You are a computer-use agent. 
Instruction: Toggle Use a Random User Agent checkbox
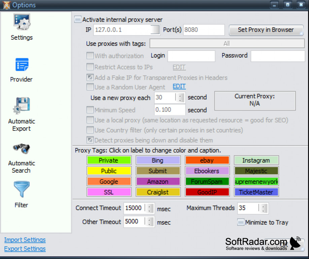point(90,87)
